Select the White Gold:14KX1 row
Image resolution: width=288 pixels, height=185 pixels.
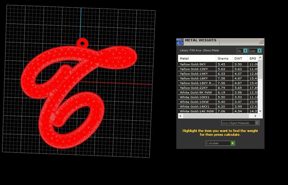[x=218, y=106]
